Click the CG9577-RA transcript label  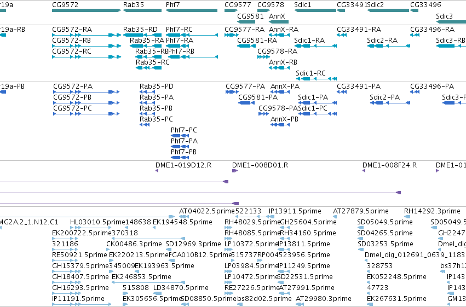point(245,30)
